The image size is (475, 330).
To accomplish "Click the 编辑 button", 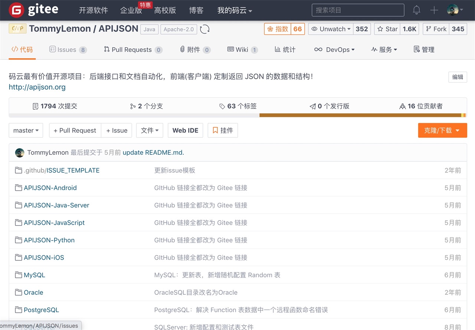I will (x=458, y=77).
